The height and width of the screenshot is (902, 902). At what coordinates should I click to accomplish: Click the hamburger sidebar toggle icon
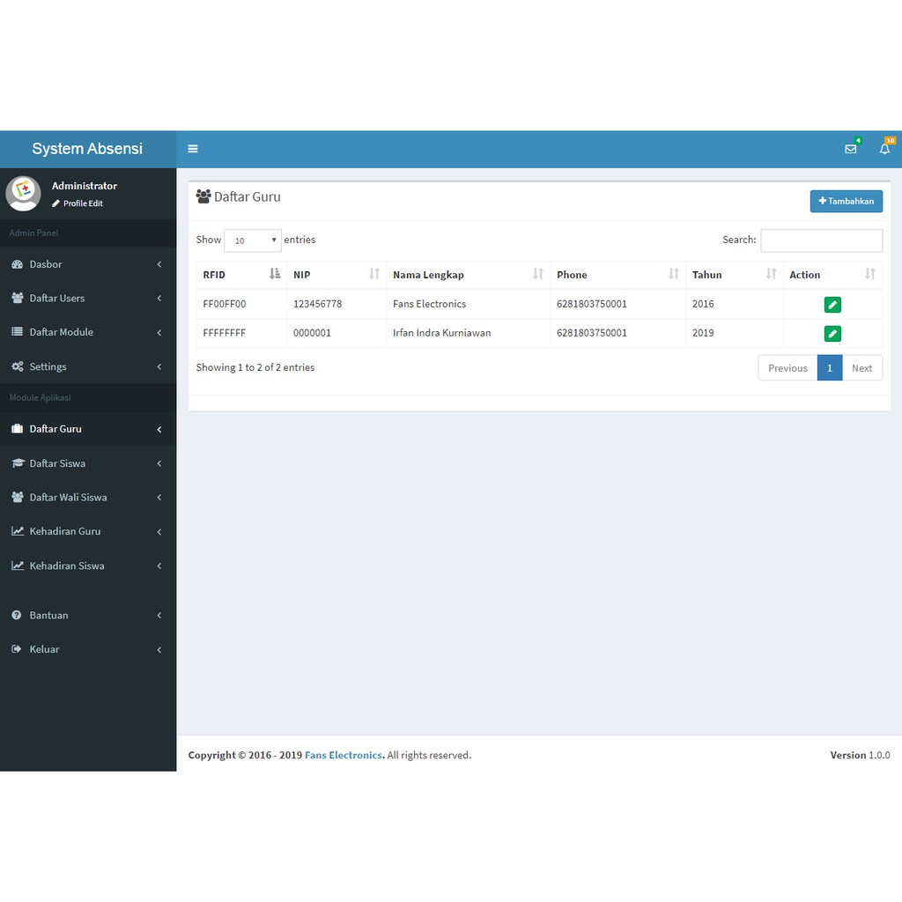pos(193,149)
